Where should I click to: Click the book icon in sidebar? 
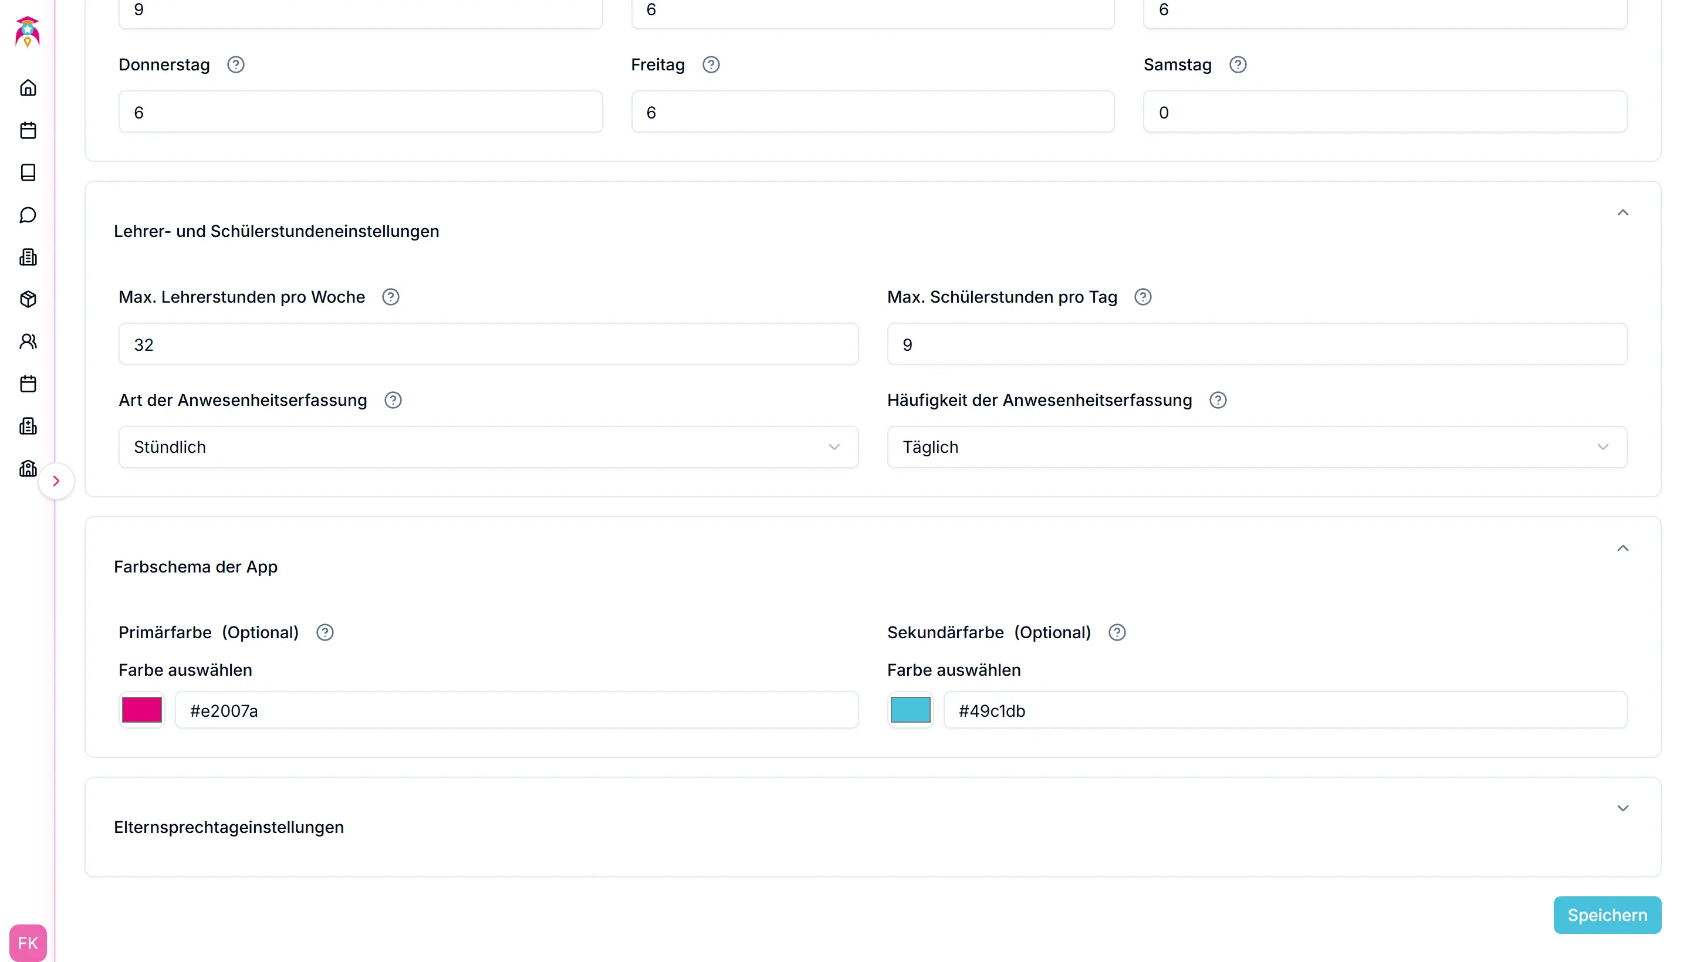coord(28,172)
